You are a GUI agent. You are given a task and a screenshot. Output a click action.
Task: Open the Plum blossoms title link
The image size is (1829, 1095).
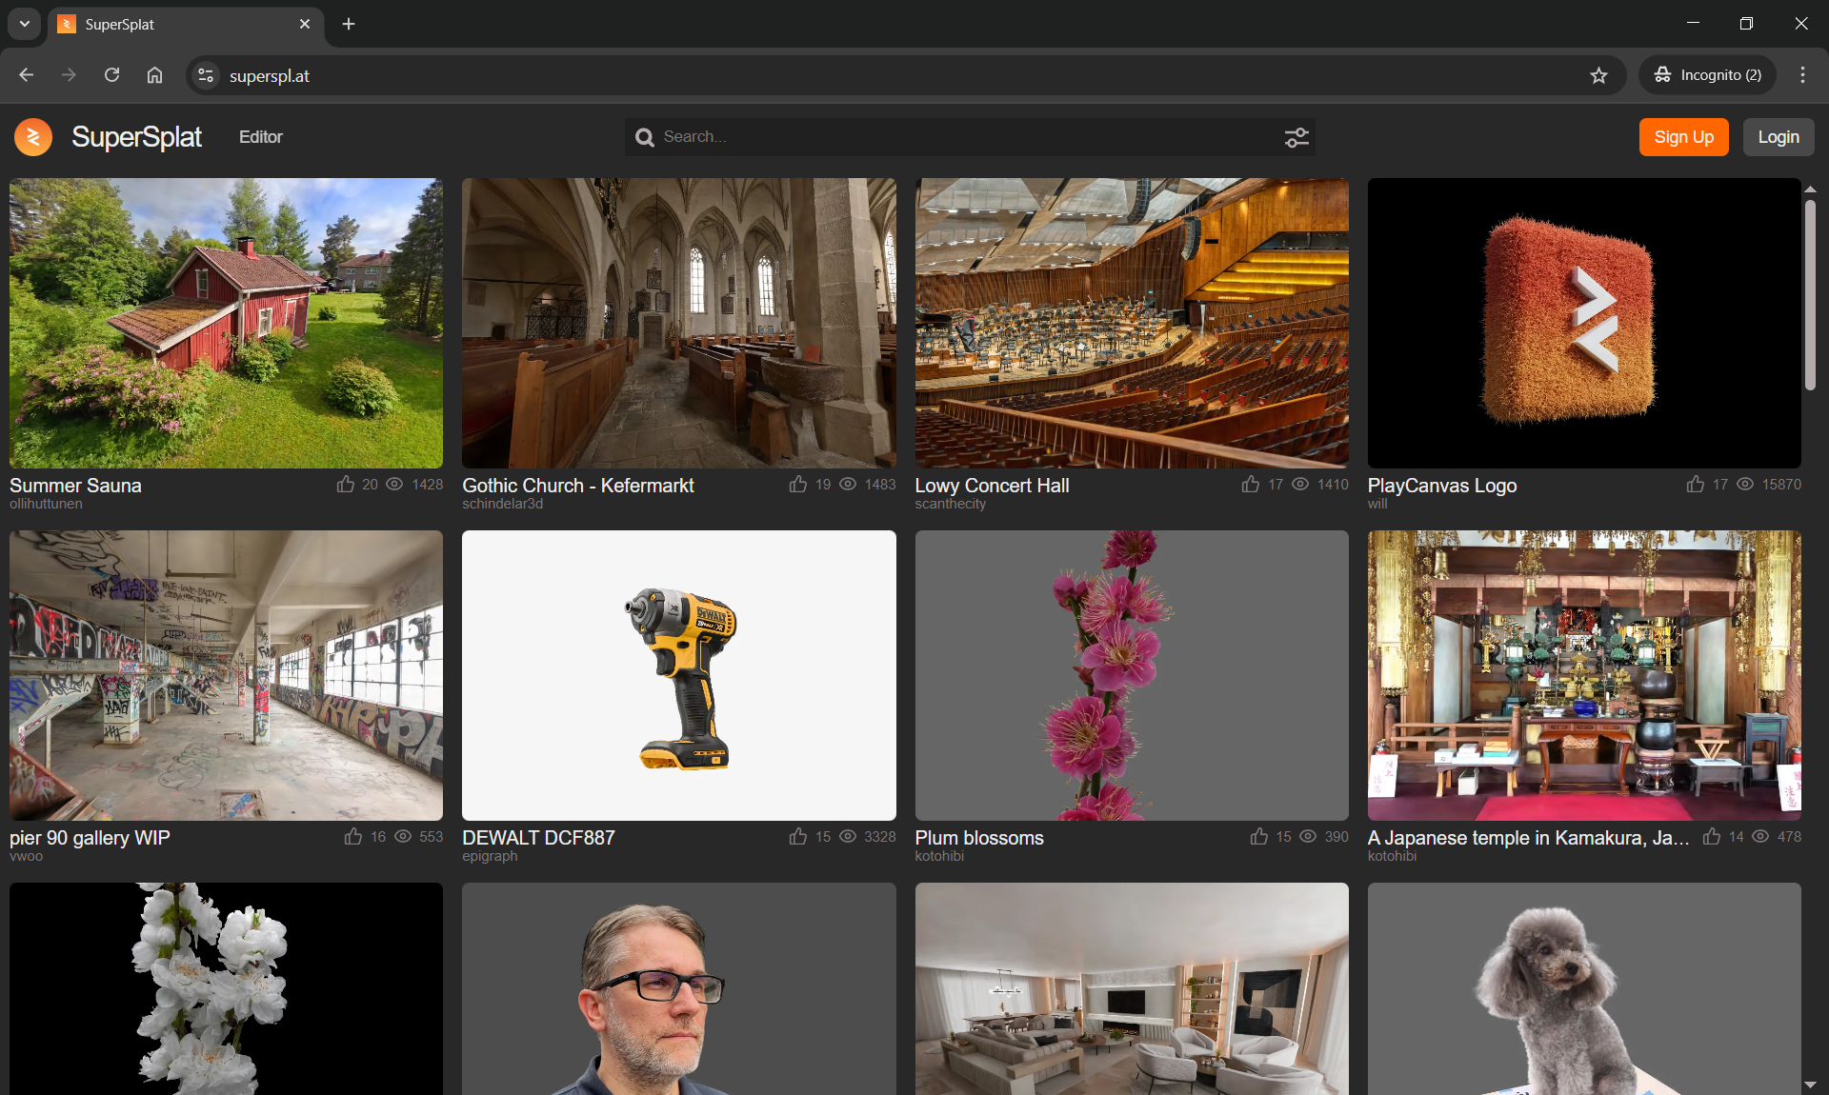[979, 838]
